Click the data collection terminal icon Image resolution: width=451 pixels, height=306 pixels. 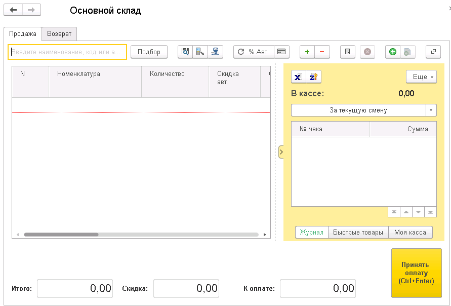pos(200,52)
